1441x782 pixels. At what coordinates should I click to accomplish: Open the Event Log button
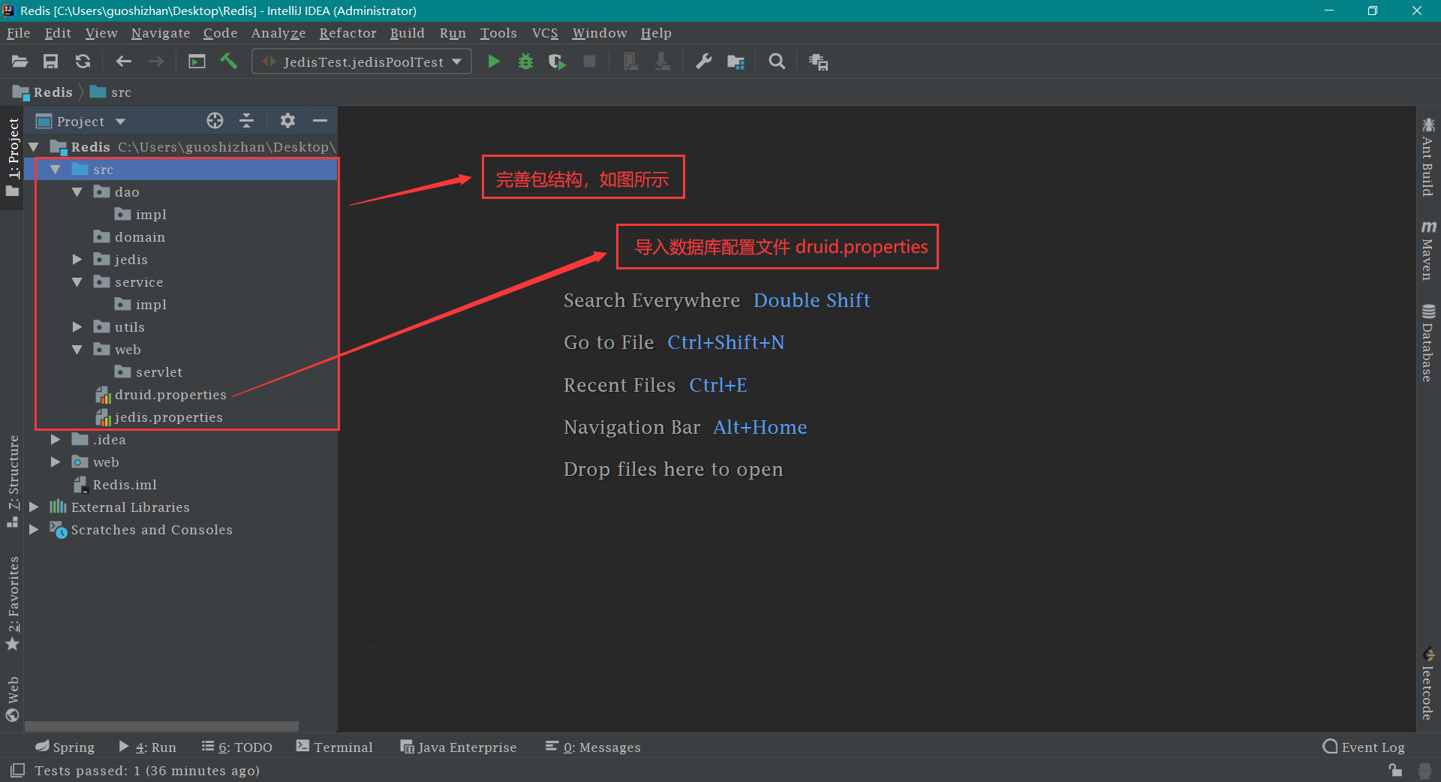coord(1364,747)
